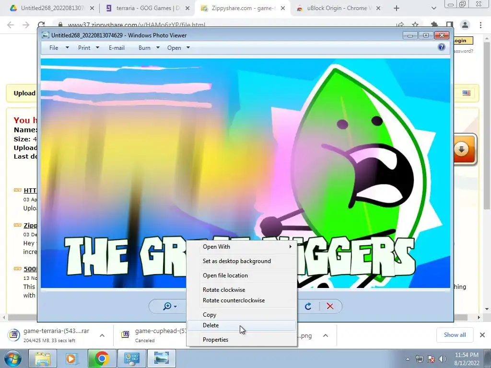Show hidden system tray icons
Viewport: 491px width, 368px height.
(x=408, y=359)
